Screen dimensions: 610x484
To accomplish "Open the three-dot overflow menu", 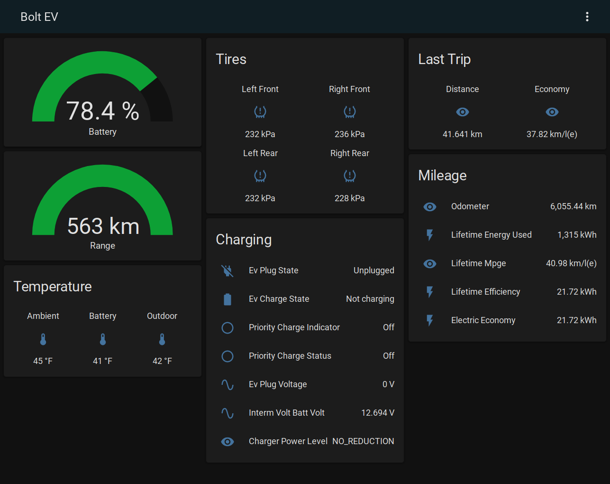I will click(587, 17).
